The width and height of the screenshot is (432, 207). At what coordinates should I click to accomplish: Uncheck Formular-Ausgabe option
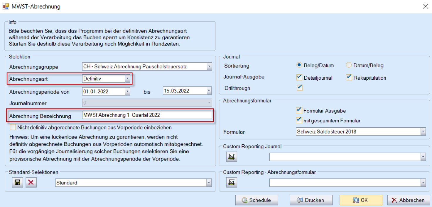click(299, 110)
